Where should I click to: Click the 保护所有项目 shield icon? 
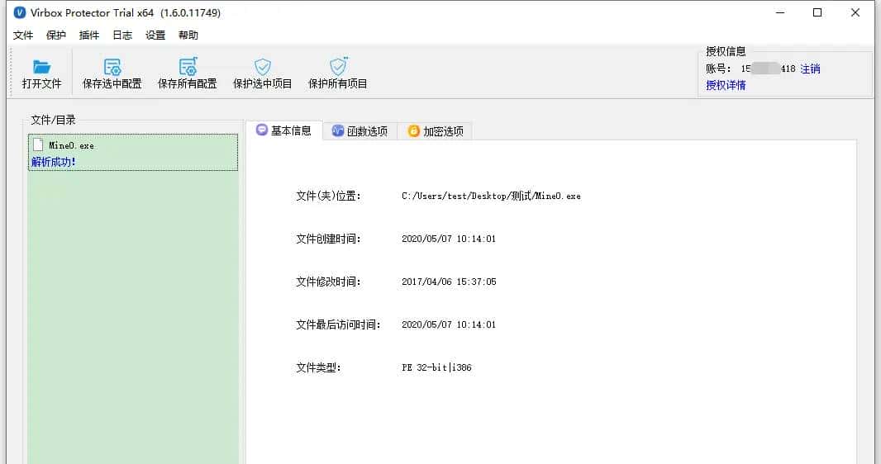(338, 66)
